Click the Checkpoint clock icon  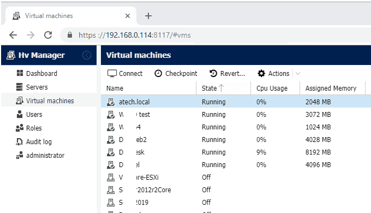(158, 73)
